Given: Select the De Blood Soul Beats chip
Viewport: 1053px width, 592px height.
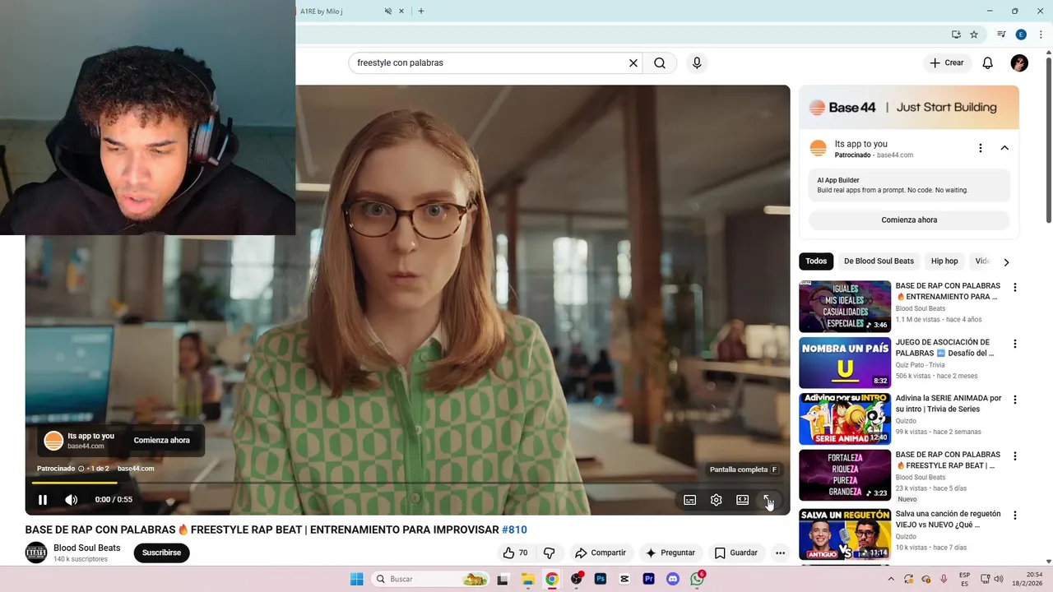Looking at the screenshot, I should tap(879, 261).
